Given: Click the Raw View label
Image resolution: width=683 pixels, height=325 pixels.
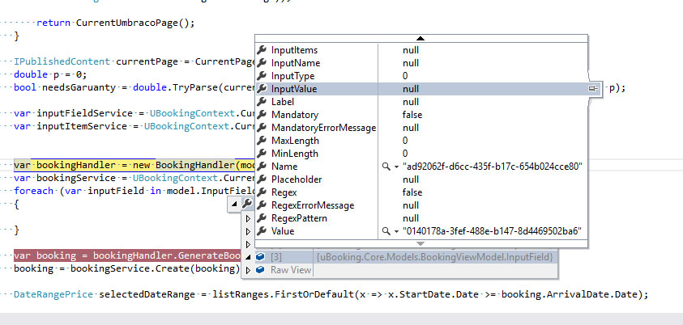Looking at the screenshot, I should pyautogui.click(x=291, y=270).
